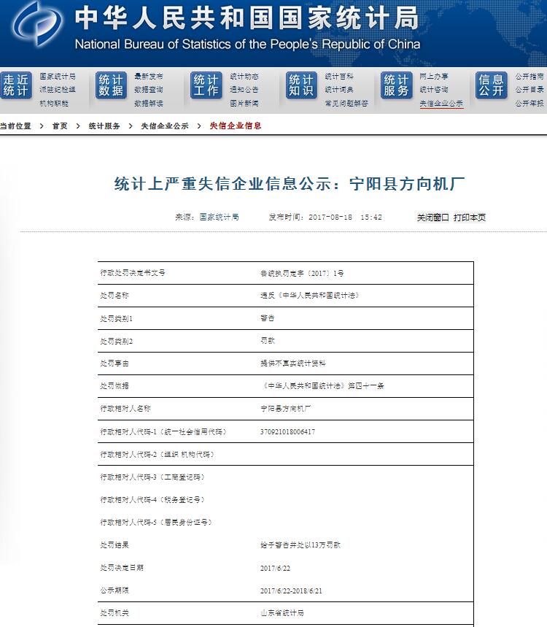Open 最新发布 under 统计数据
Screen dimensions: 547x627
(x=149, y=77)
